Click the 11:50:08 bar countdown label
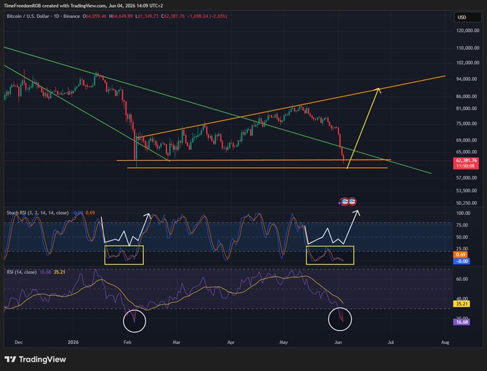 (466, 166)
